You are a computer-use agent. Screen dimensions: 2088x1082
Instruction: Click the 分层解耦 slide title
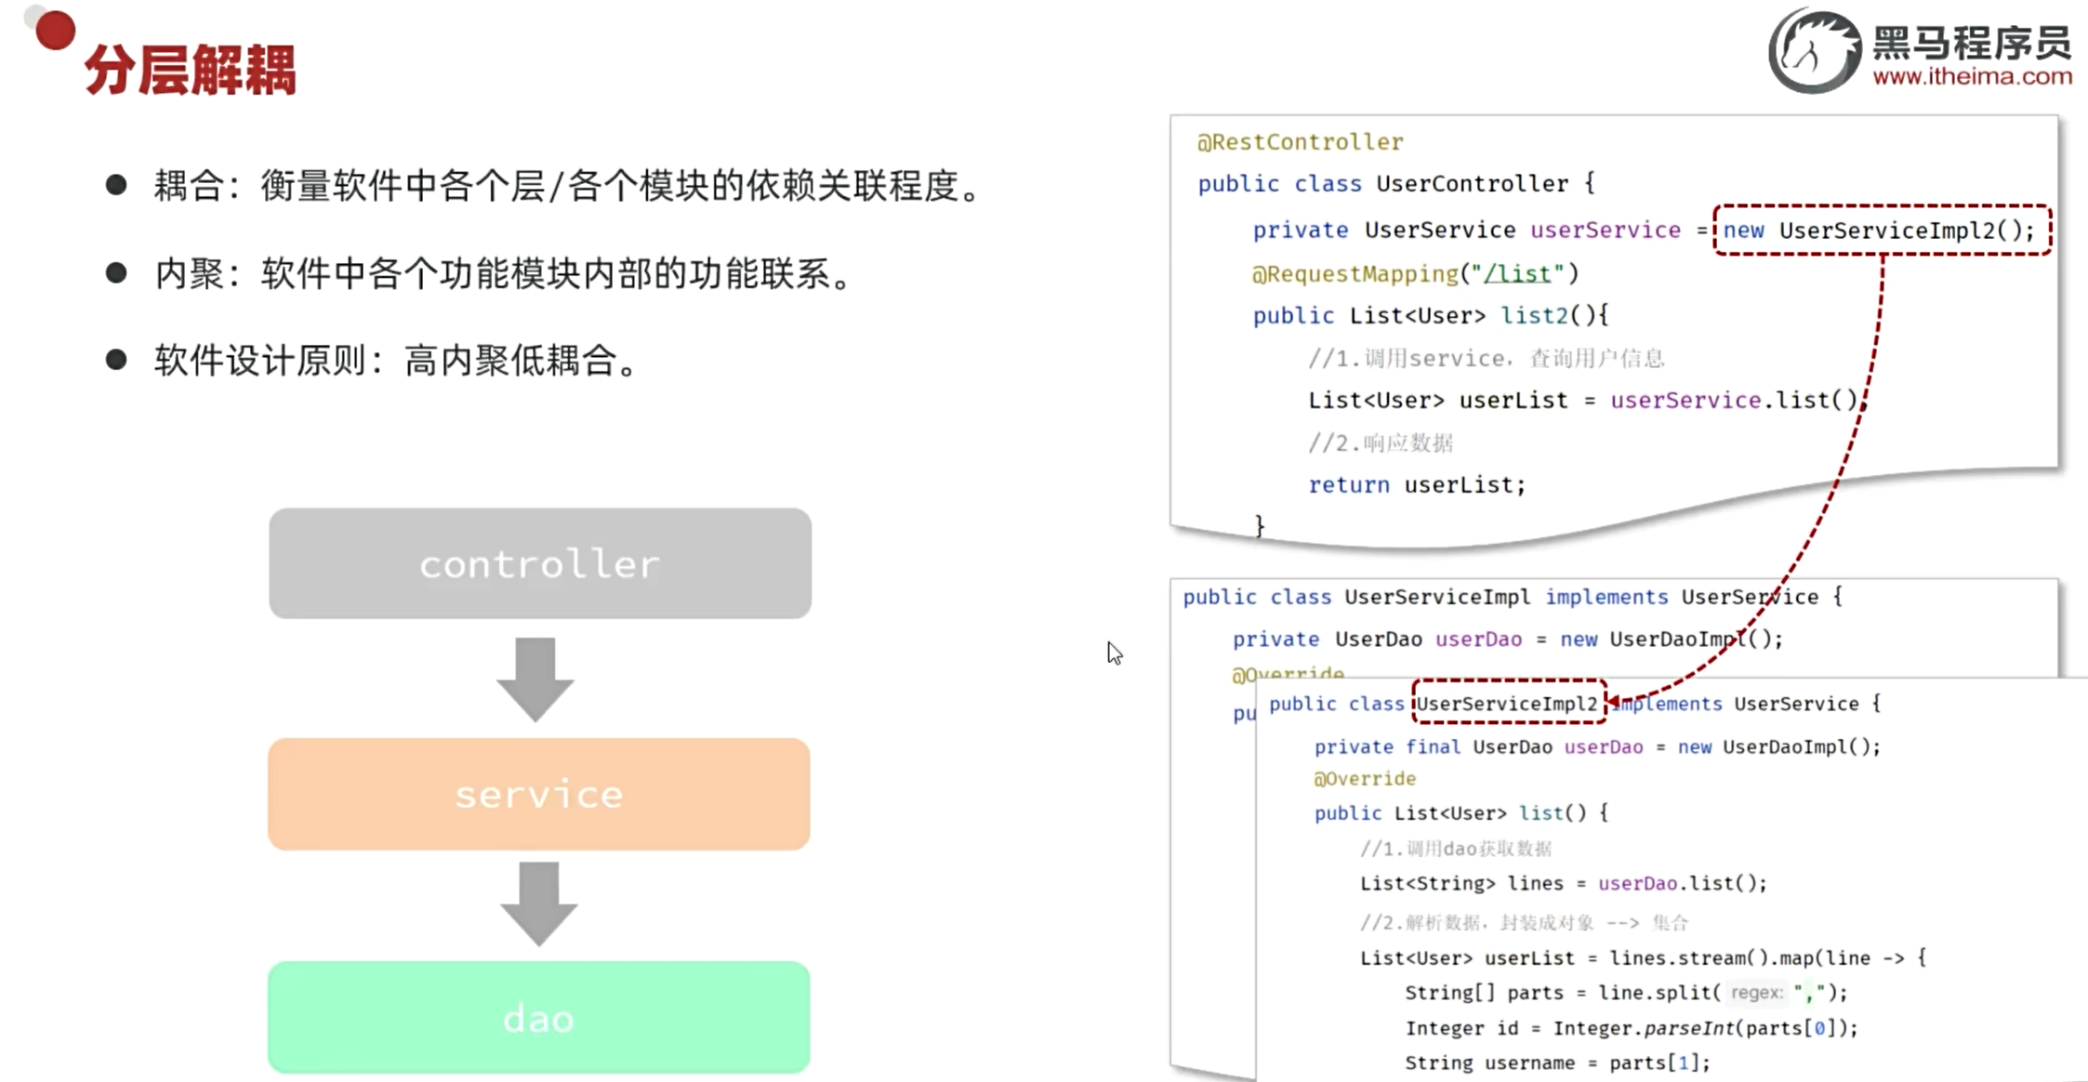pos(191,70)
